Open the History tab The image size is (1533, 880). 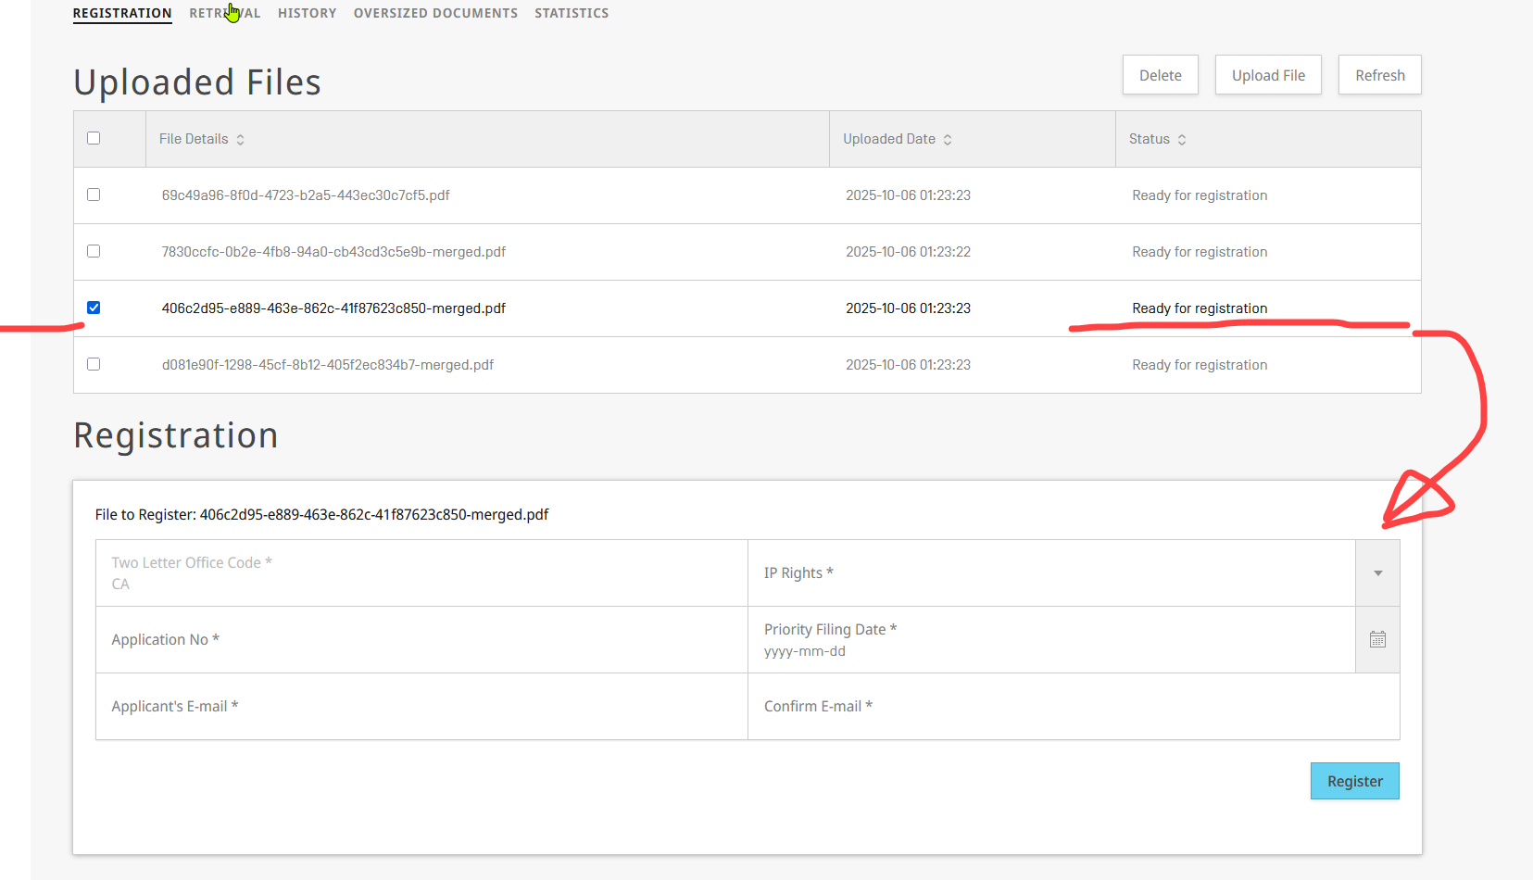(x=307, y=13)
